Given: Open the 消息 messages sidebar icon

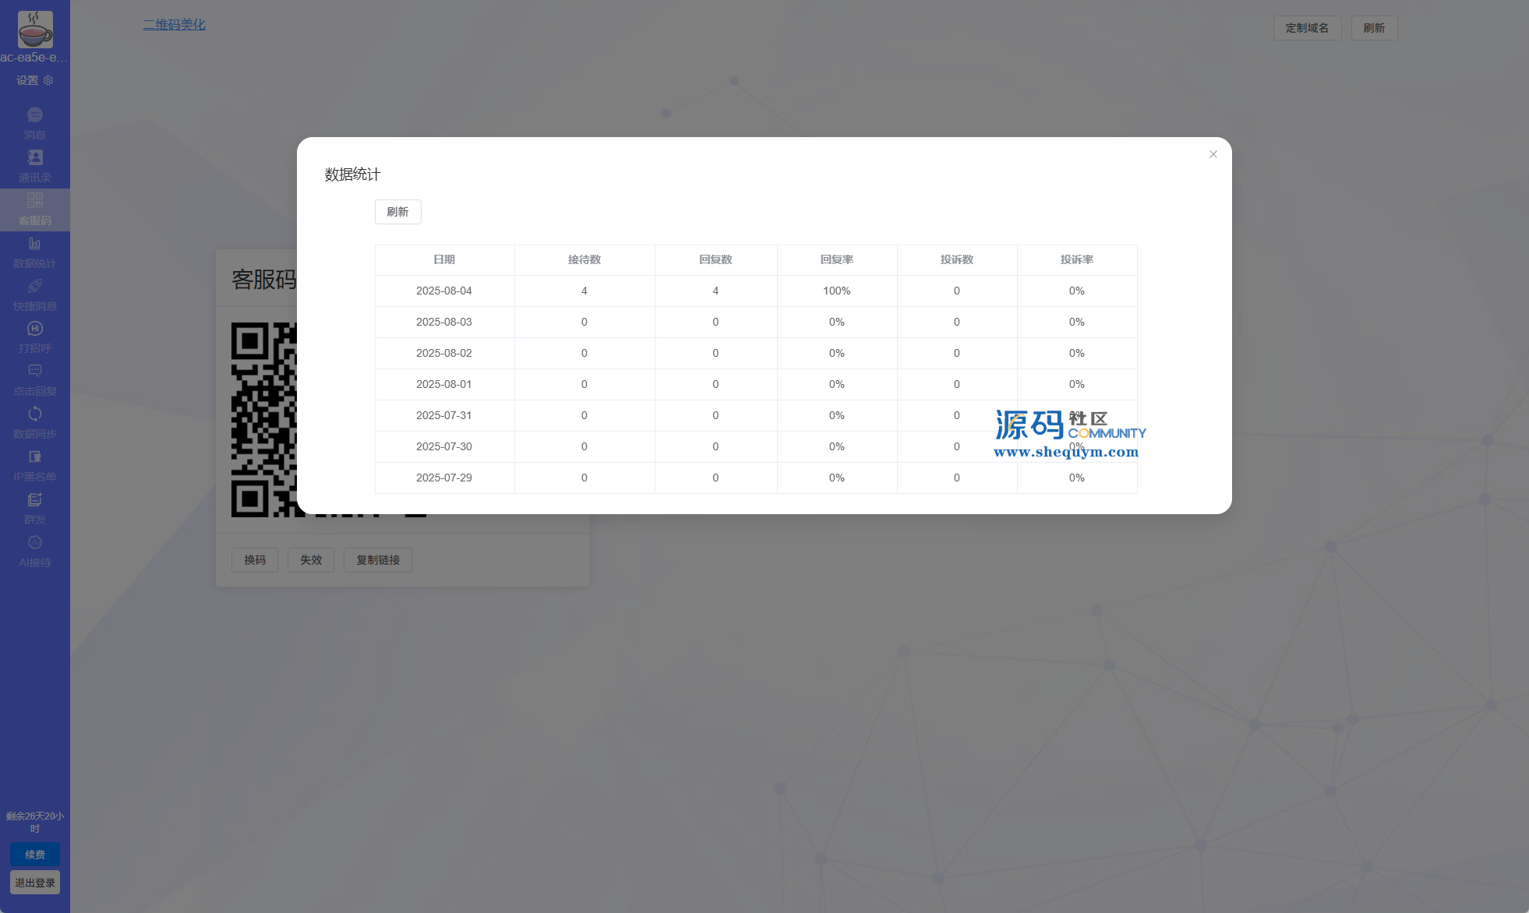Looking at the screenshot, I should click(34, 116).
